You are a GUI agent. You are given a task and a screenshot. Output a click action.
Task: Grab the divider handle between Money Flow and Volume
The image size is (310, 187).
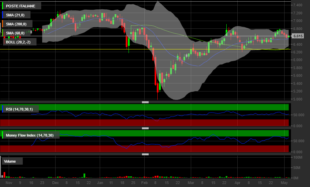coord(145,154)
